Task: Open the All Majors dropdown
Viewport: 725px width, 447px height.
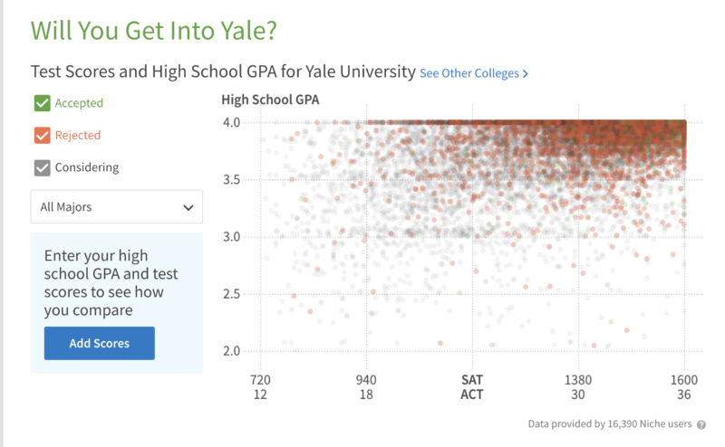Action: 117,207
